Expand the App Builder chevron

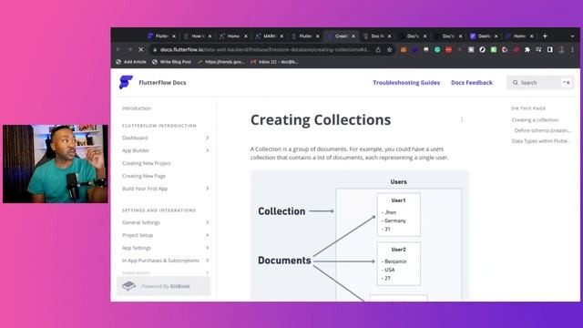coord(207,150)
